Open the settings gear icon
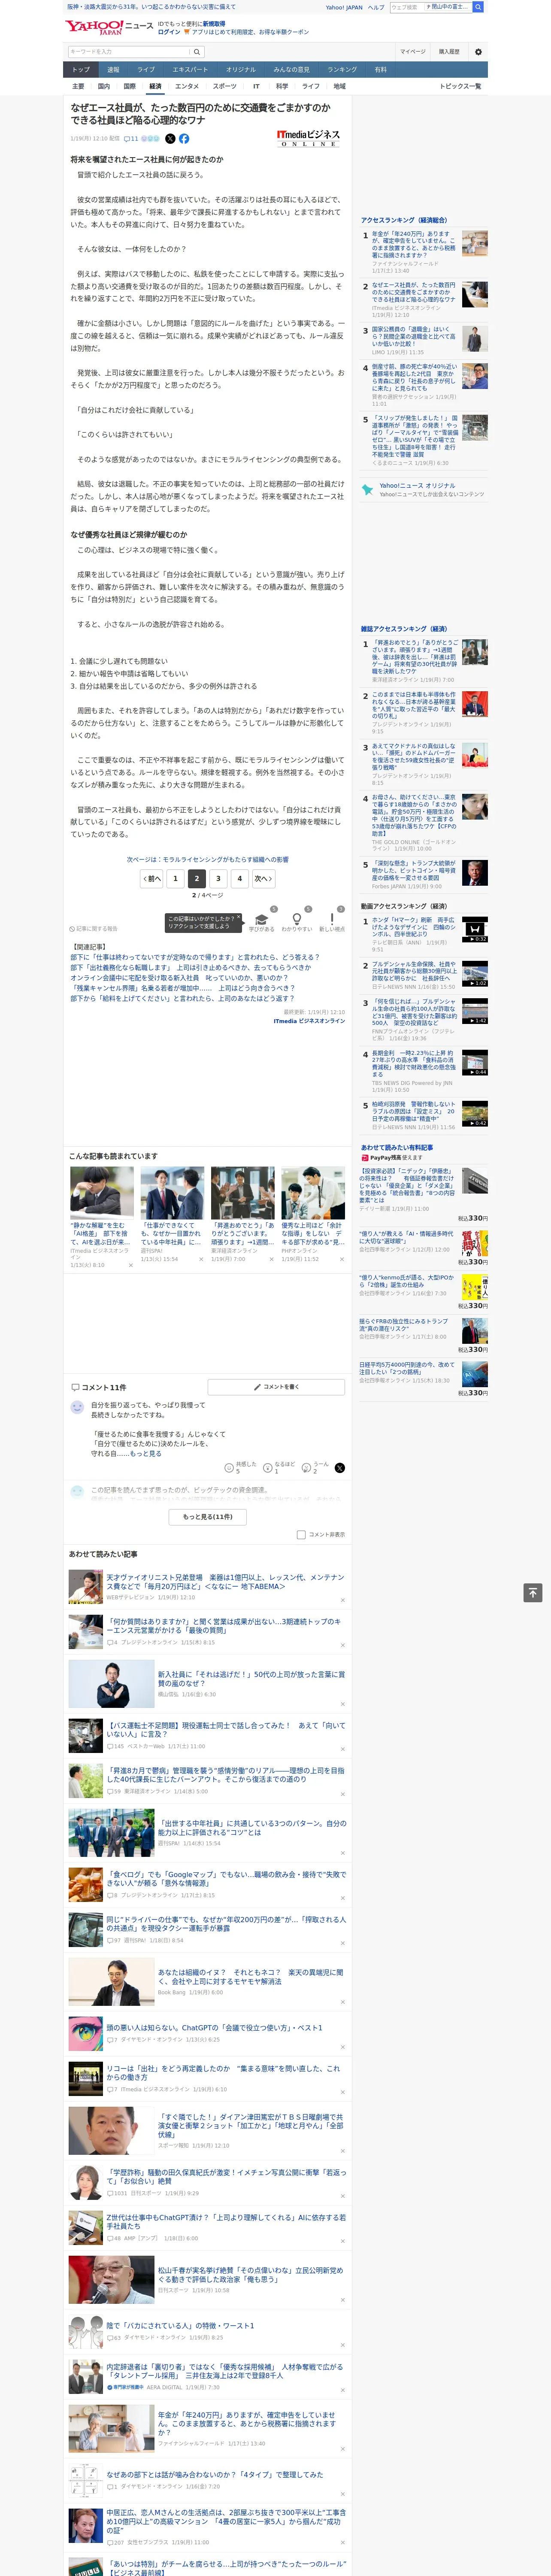This screenshot has height=2576, width=551. click(478, 52)
